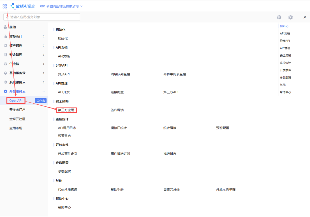Viewport: 310px width, 217px height.
Task: Collapse the 开放服务云 section chevron
Action: pos(43,92)
